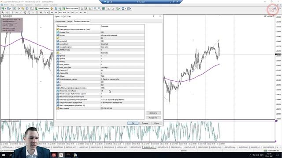The height and width of the screenshot is (158, 282).
Task: Open color swatch for Цвет панели
Action: [x=102, y=108]
